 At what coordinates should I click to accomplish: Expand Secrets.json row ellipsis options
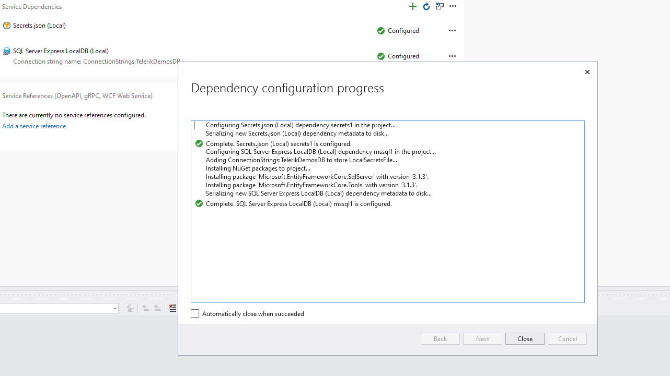452,31
